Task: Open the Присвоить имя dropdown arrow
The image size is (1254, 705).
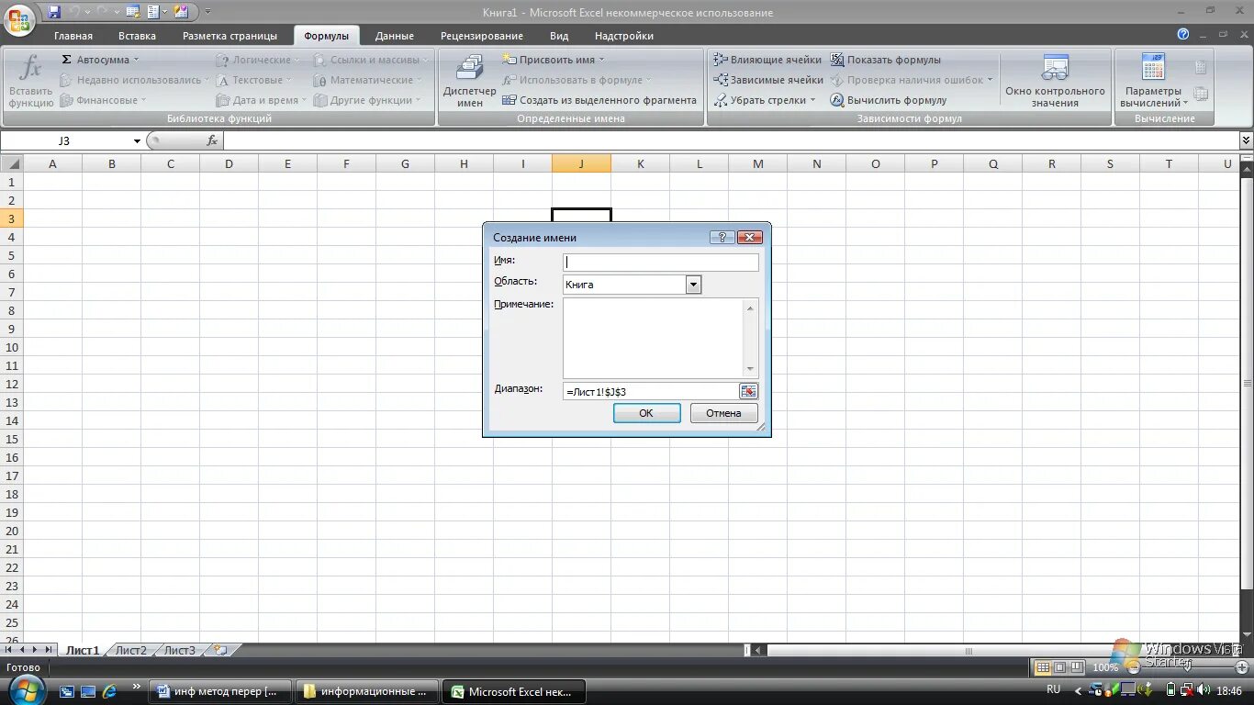Action: tap(602, 60)
